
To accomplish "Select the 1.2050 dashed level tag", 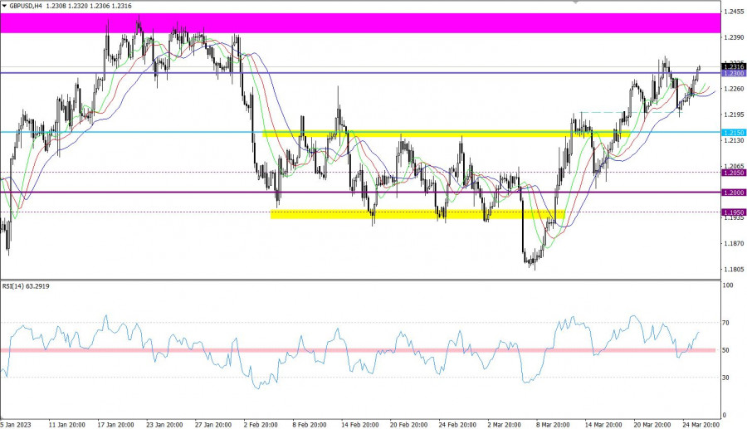I will pos(733,173).
